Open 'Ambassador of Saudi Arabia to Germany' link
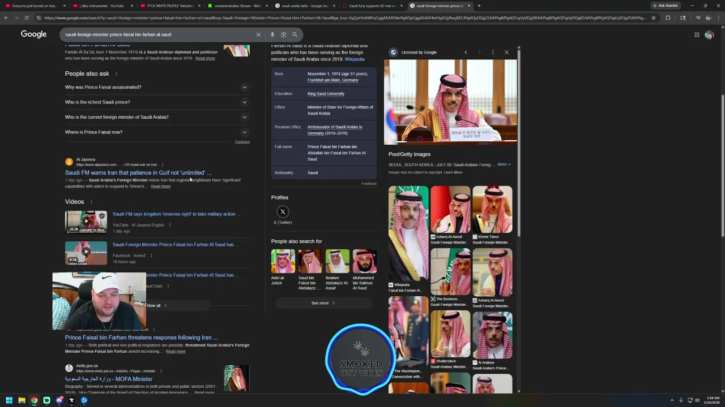Viewport: 725px width, 407px height. point(335,130)
